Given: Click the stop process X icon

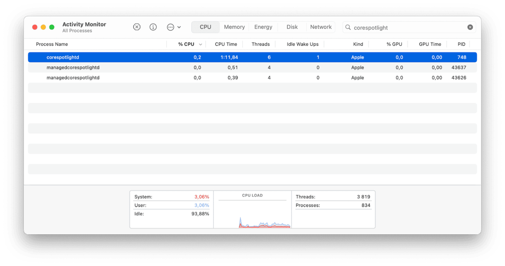Looking at the screenshot, I should [x=137, y=27].
